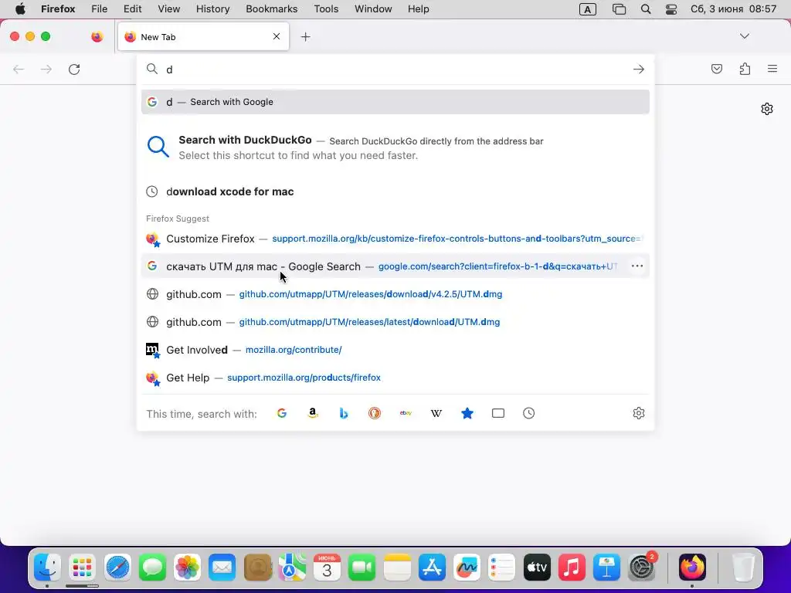The image size is (791, 593).
Task: Search this time with Wikipedia icon
Action: (x=436, y=414)
